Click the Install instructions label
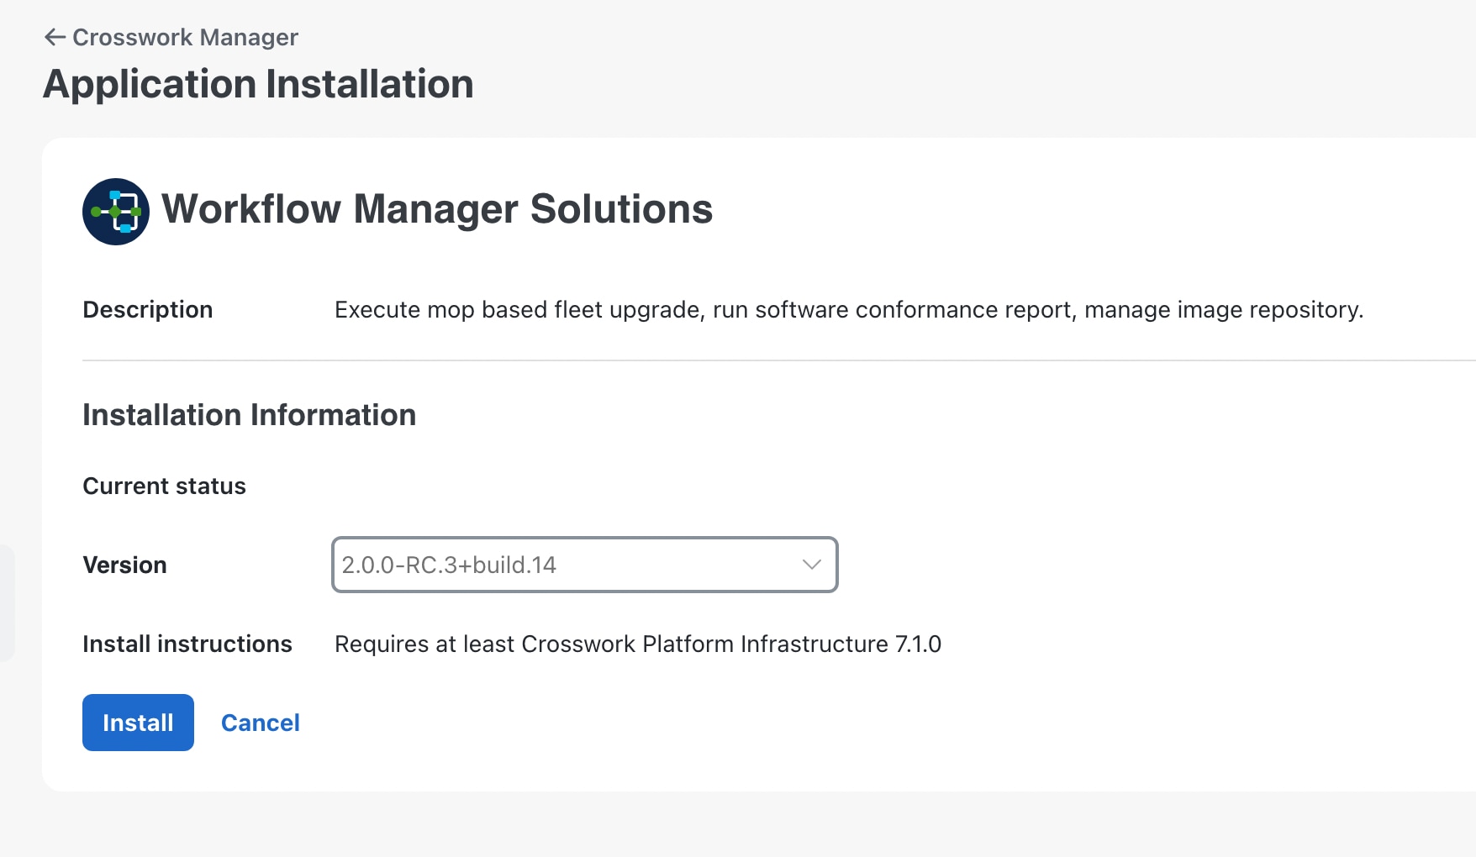 coord(187,644)
